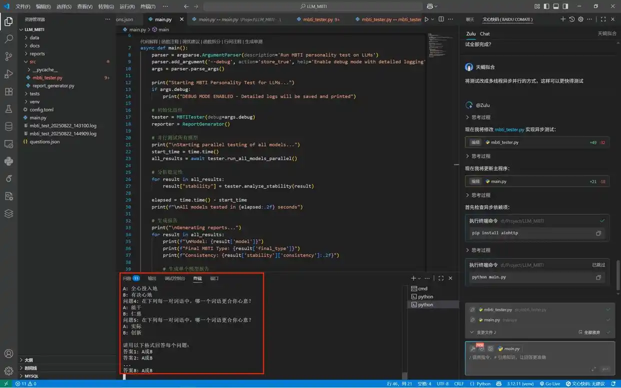Viewport: 621px width, 388px height.
Task: Collapse the src folder
Action: pyautogui.click(x=32, y=61)
